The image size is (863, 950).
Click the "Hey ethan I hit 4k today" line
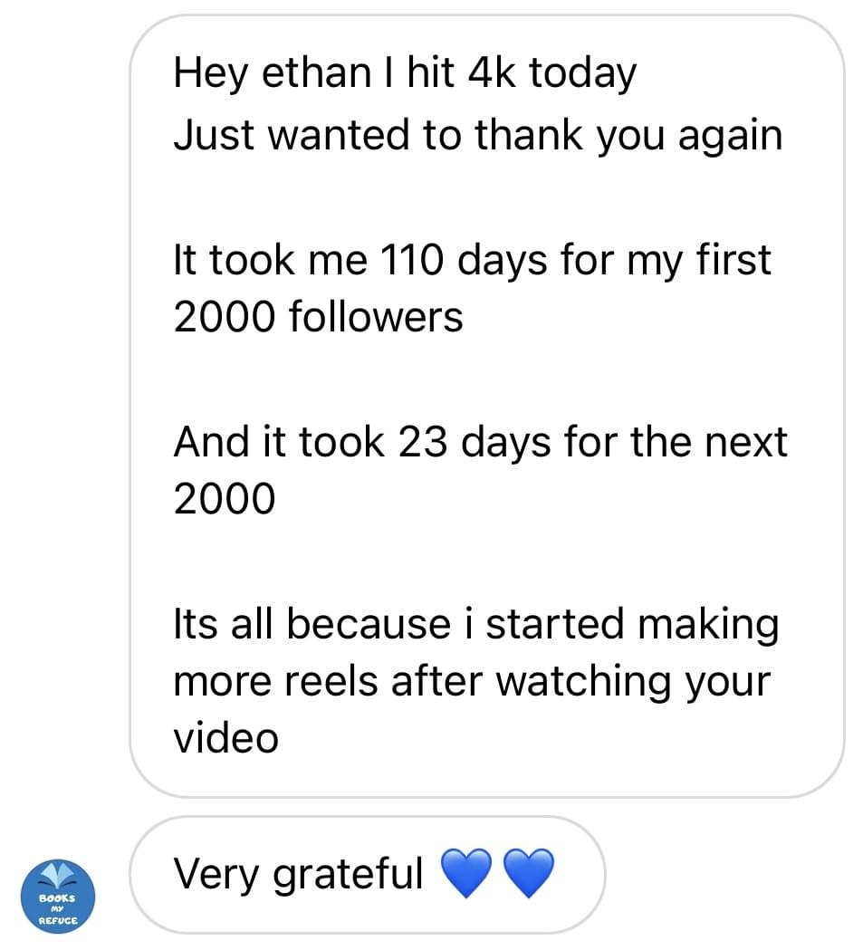[x=404, y=73]
